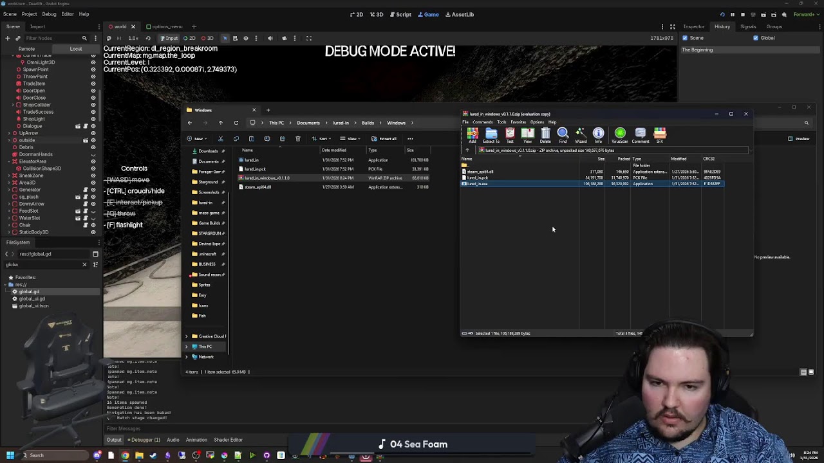Click the Search box on Windows taskbar
This screenshot has height=463, width=824.
point(55,455)
